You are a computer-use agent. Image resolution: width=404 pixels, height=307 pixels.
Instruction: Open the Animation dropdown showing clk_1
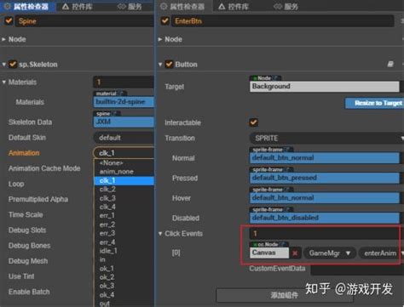tap(124, 153)
